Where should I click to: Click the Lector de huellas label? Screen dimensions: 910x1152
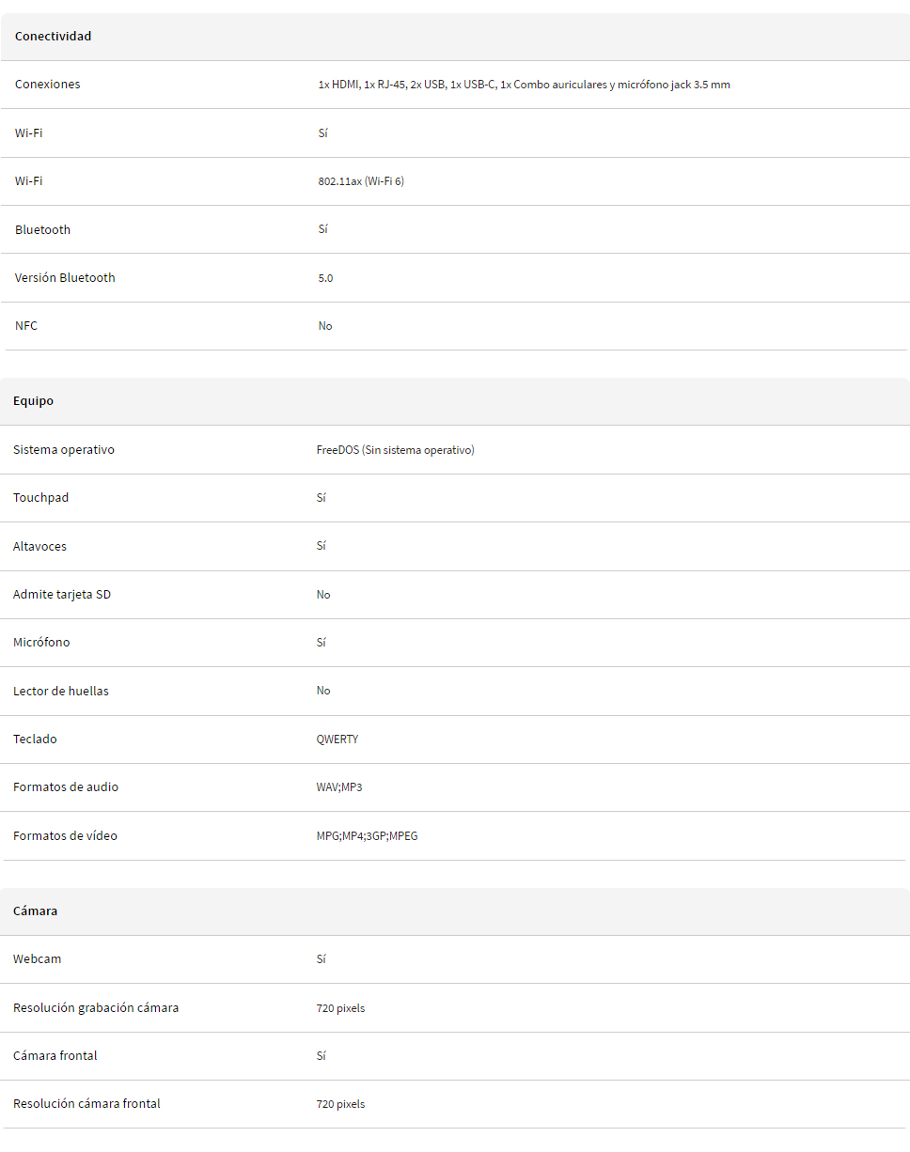point(61,692)
